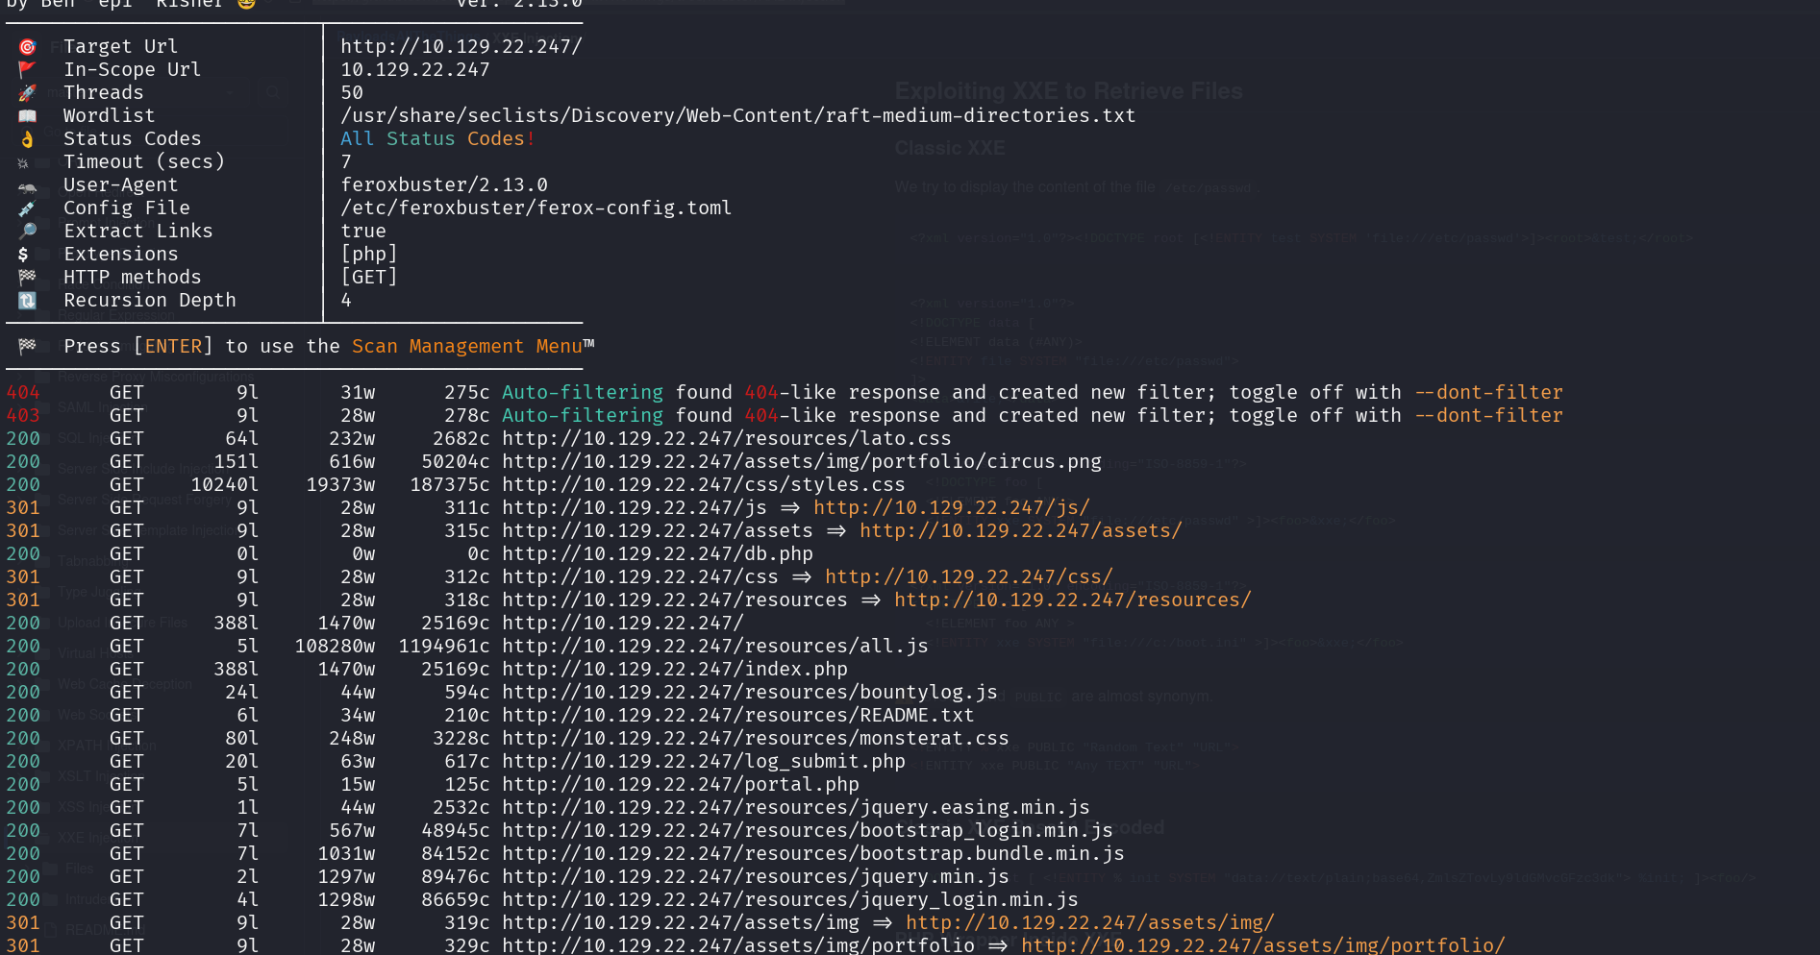The image size is (1820, 955).
Task: Click the orange Scan Management Menu text
Action: pos(466,347)
